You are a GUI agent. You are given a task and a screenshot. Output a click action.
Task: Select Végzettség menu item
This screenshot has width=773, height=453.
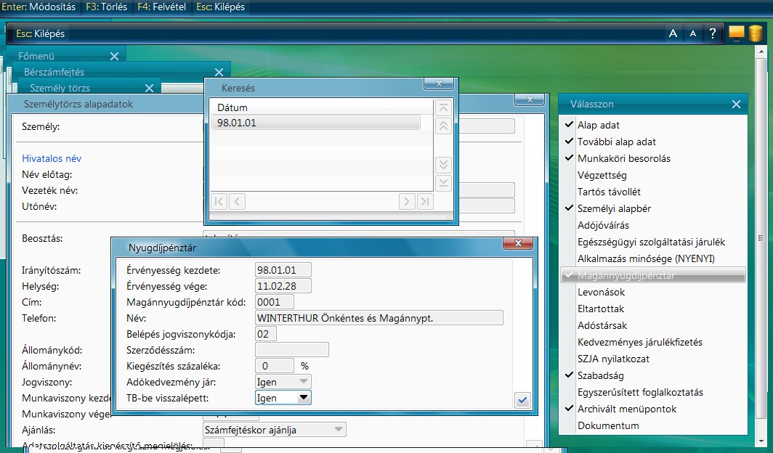pyautogui.click(x=652, y=175)
